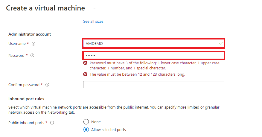Click the Inbound port rules heading
262x137 pixels.
[x=26, y=99]
